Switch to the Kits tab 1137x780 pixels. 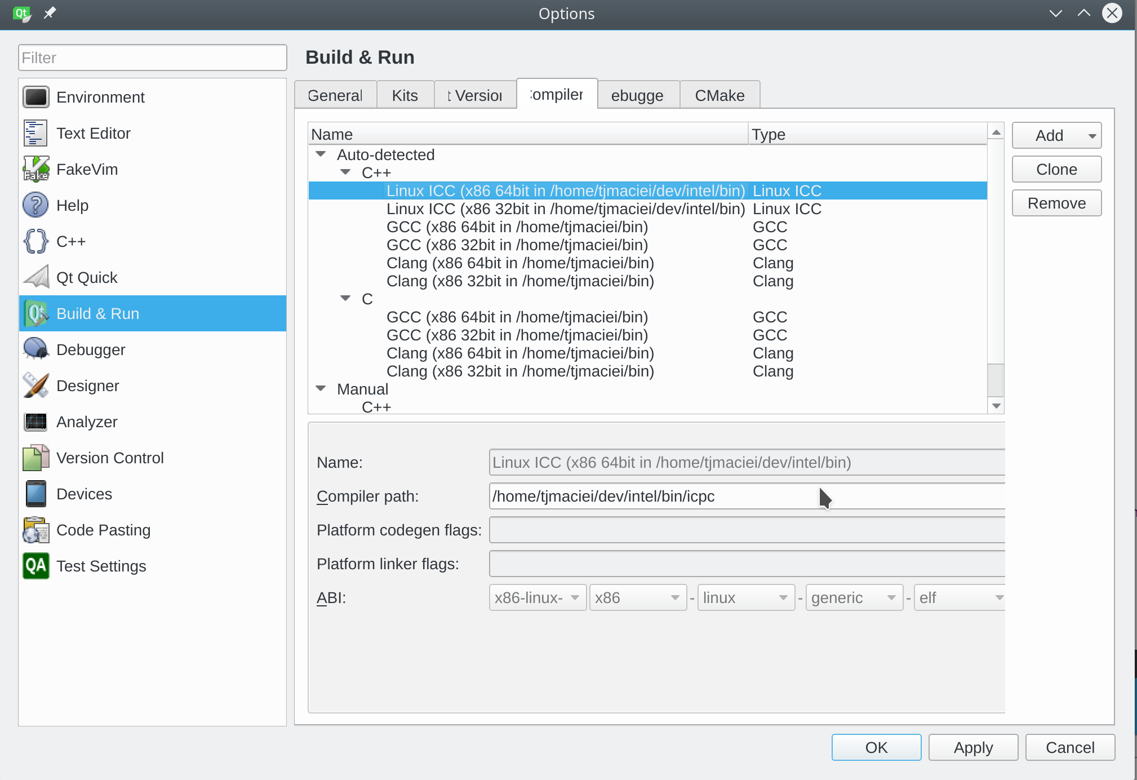pos(405,95)
